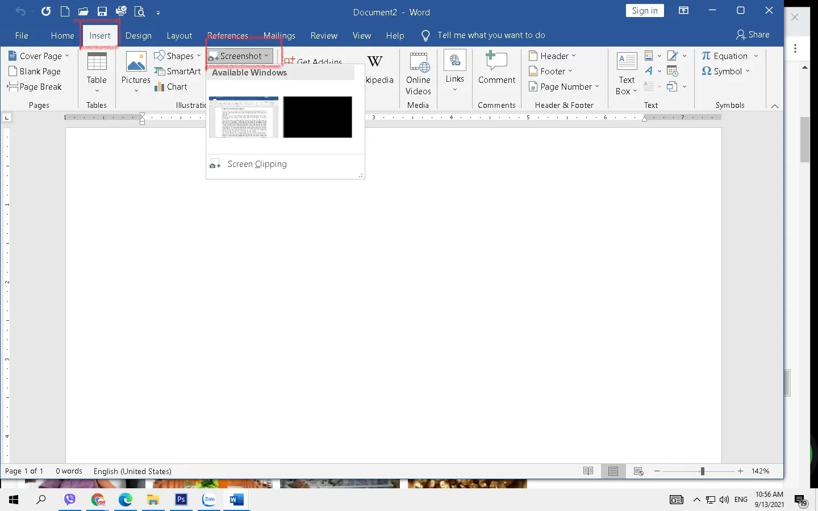Switch to the View tab
Viewport: 818px width, 511px height.
(362, 35)
